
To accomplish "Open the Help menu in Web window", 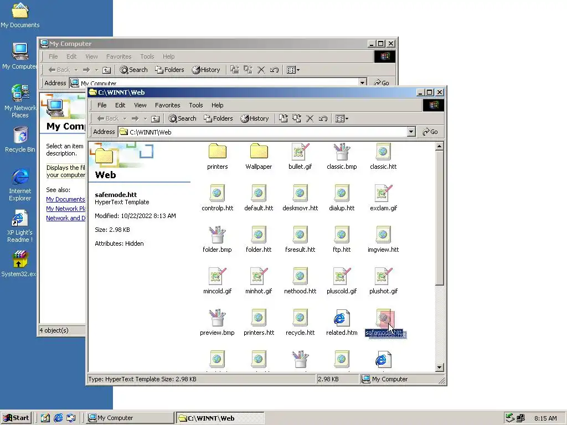I will tap(217, 105).
